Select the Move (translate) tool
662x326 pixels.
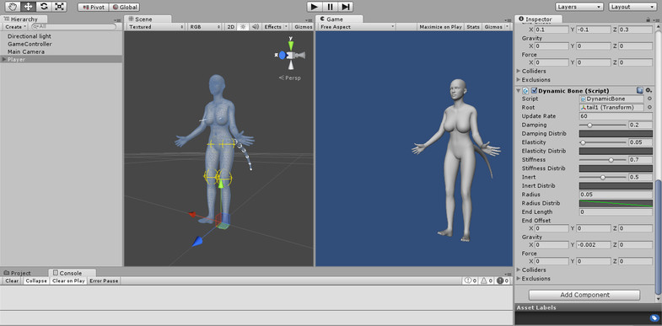(x=29, y=7)
